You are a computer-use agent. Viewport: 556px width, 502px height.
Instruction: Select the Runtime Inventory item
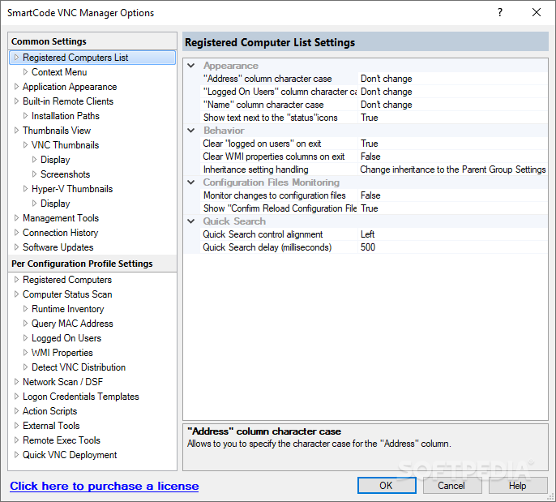[x=68, y=309]
